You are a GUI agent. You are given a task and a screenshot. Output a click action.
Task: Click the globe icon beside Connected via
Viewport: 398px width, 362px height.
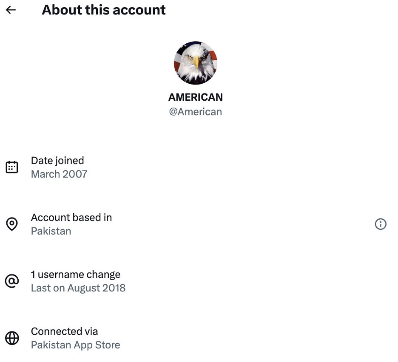point(12,338)
